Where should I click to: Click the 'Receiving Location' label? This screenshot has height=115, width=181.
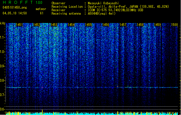[67, 7]
